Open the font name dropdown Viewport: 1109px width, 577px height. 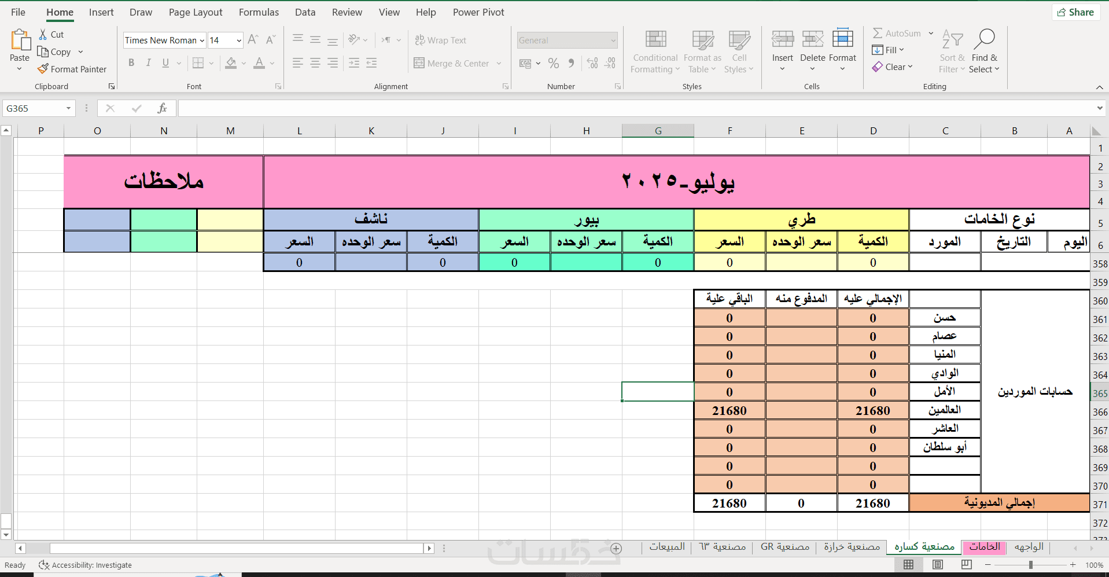tap(202, 41)
